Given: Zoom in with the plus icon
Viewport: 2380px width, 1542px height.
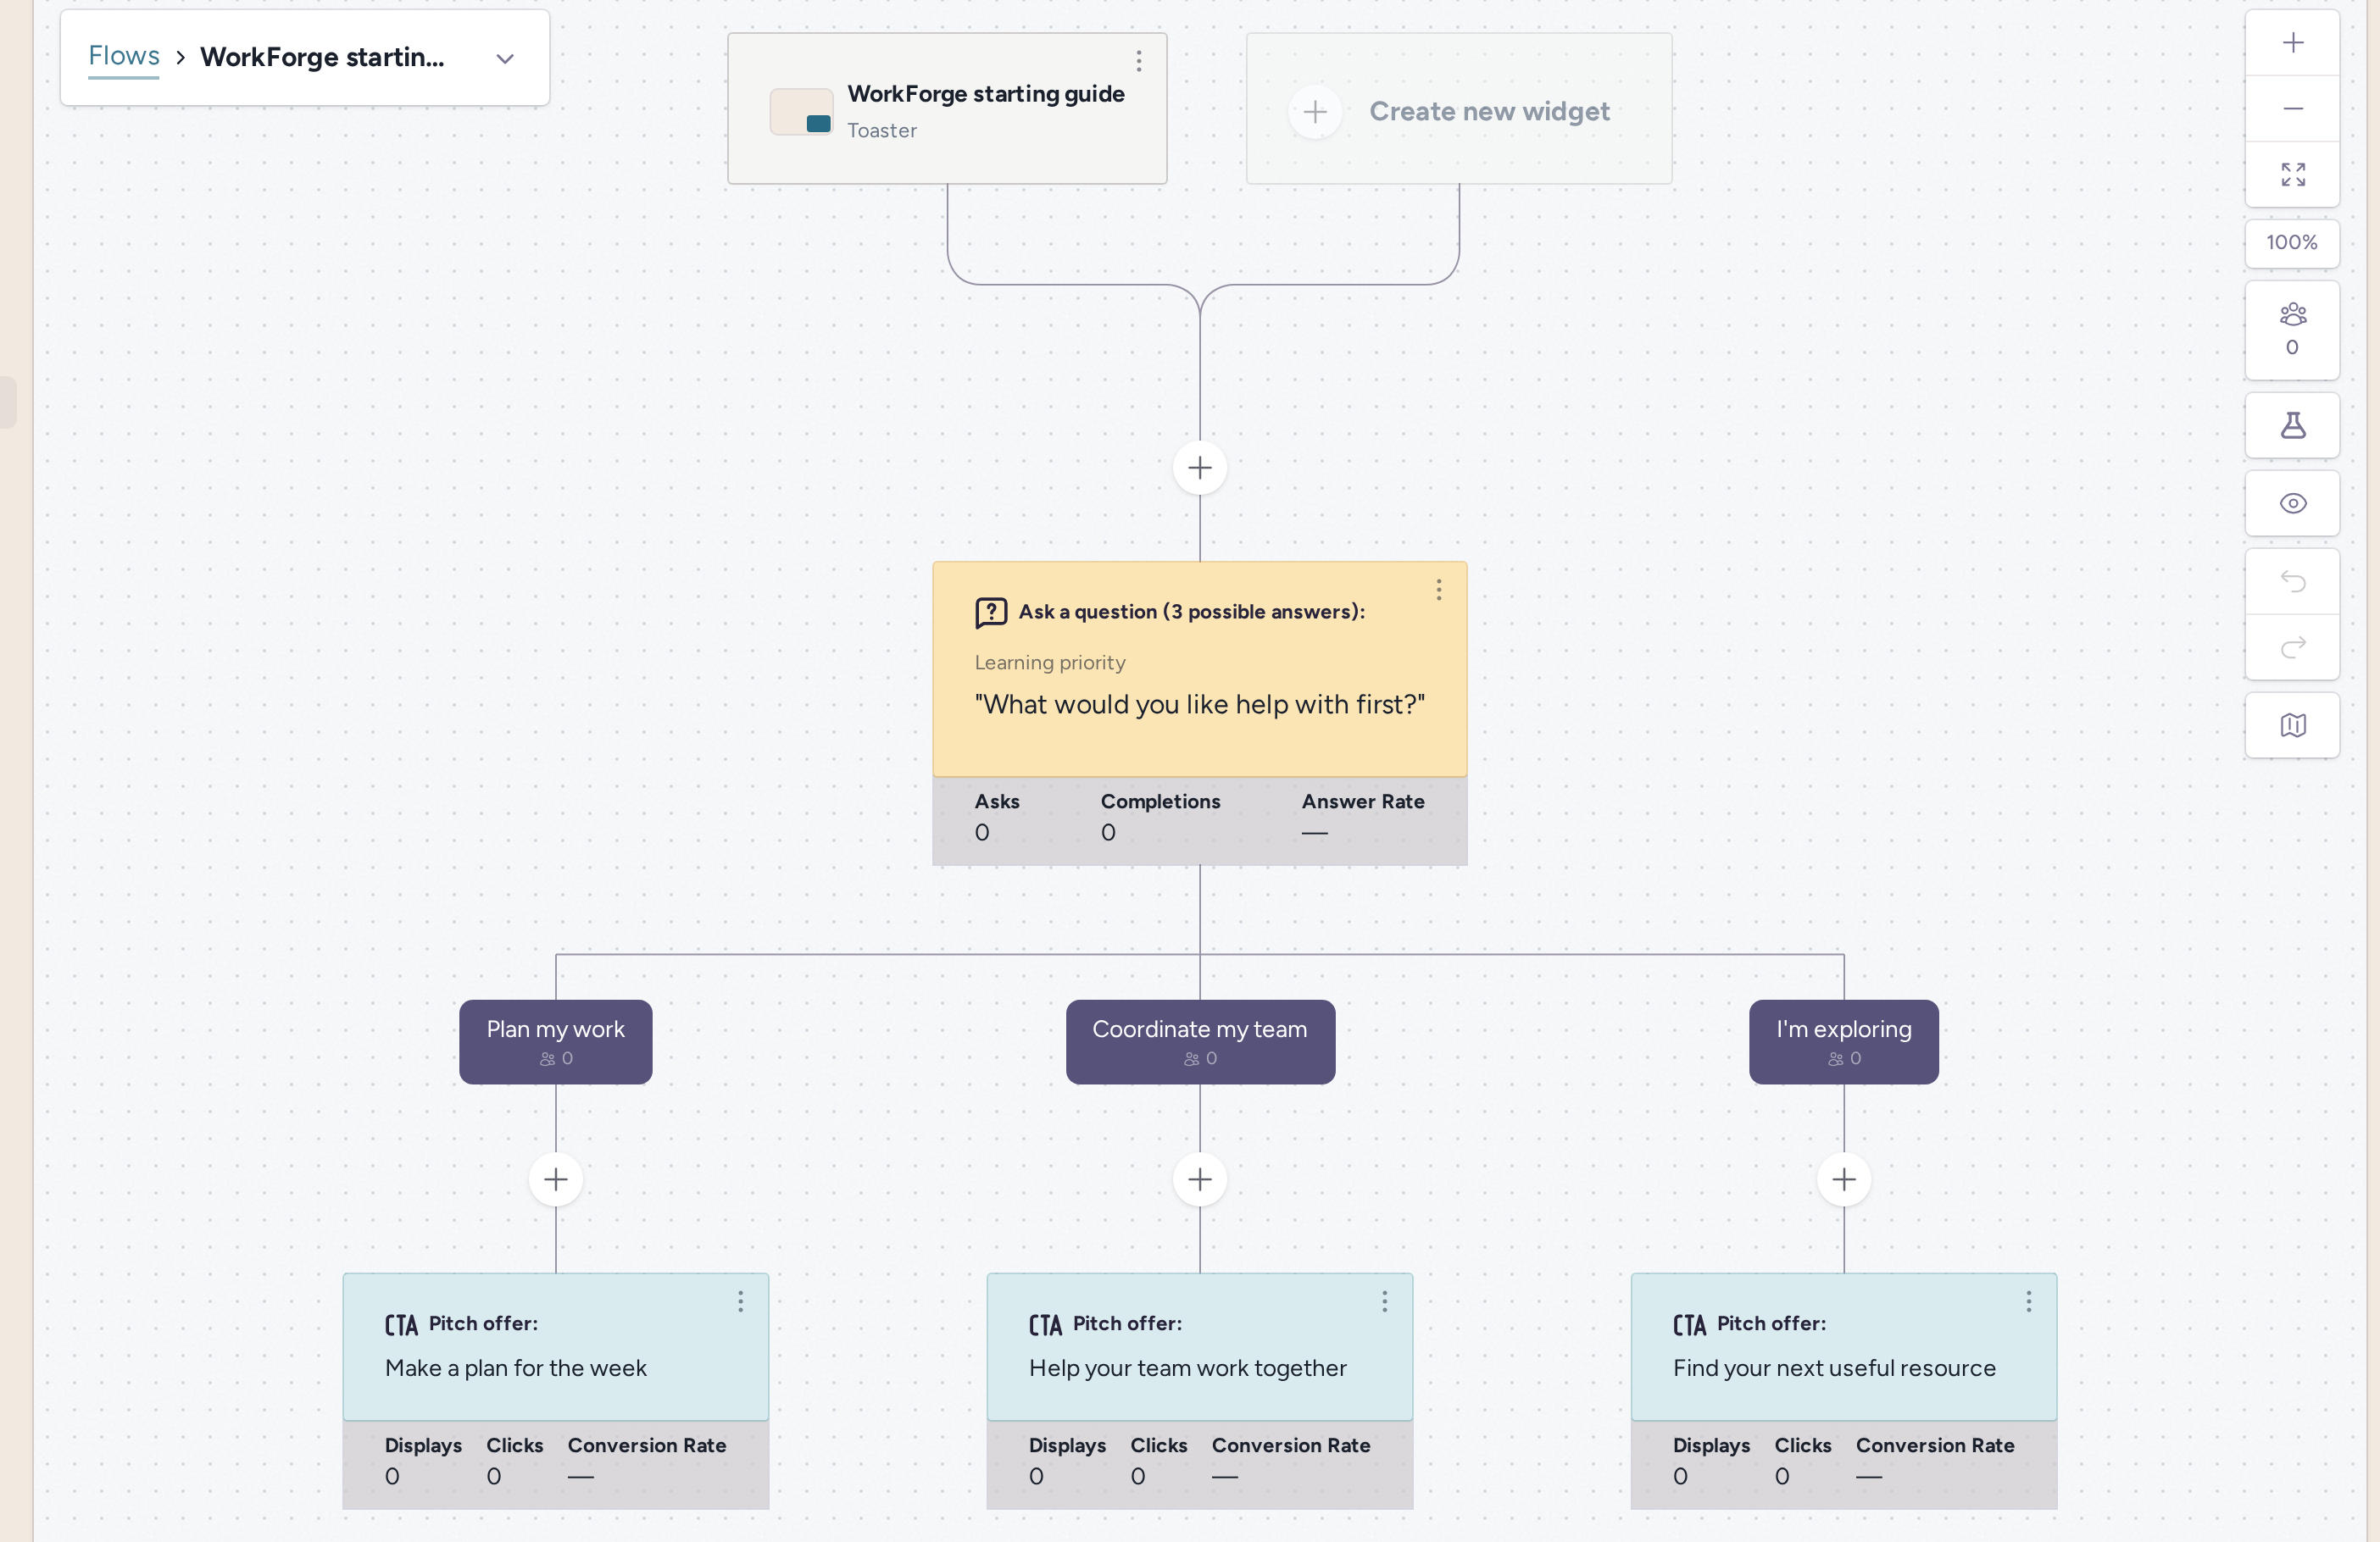Looking at the screenshot, I should (2292, 43).
